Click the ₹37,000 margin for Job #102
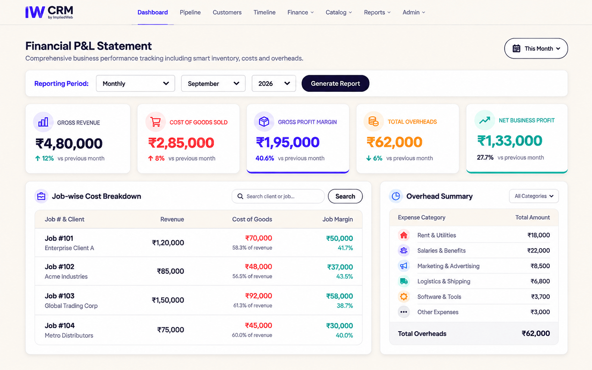The height and width of the screenshot is (370, 592). pos(340,267)
